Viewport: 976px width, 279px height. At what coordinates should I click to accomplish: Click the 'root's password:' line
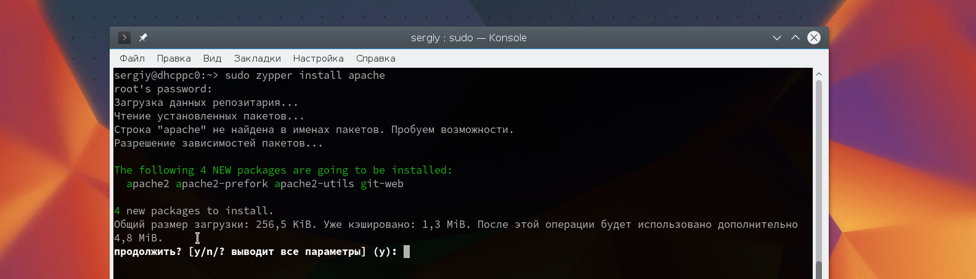coord(163,89)
